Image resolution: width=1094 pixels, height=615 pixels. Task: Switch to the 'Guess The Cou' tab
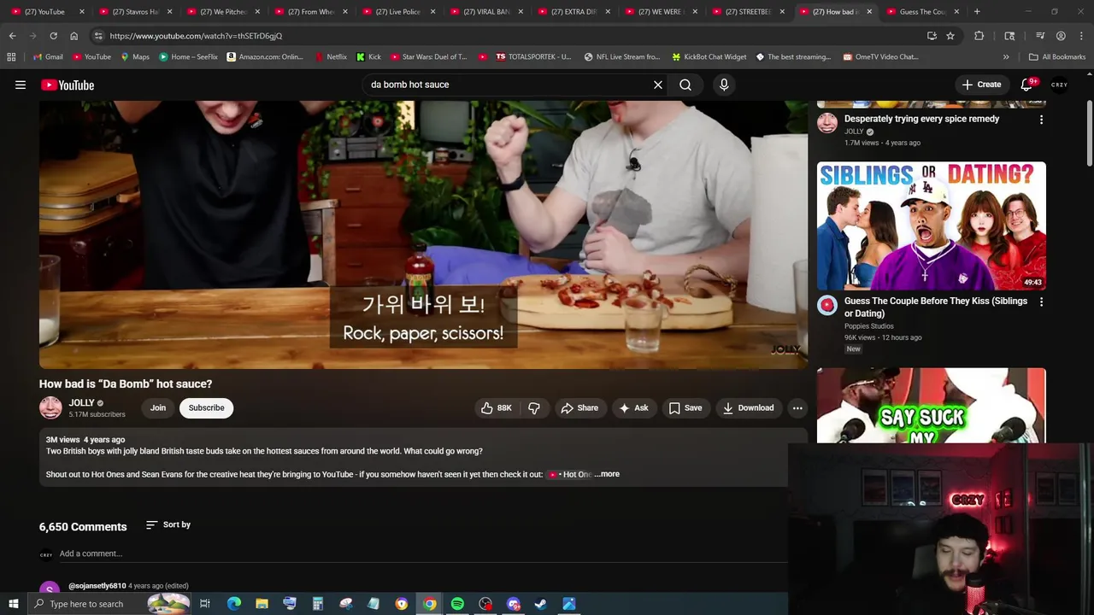tap(922, 12)
